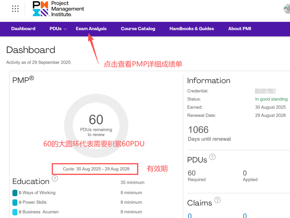Click the 'Renewal Date:' label
290x218 pixels.
point(202,115)
